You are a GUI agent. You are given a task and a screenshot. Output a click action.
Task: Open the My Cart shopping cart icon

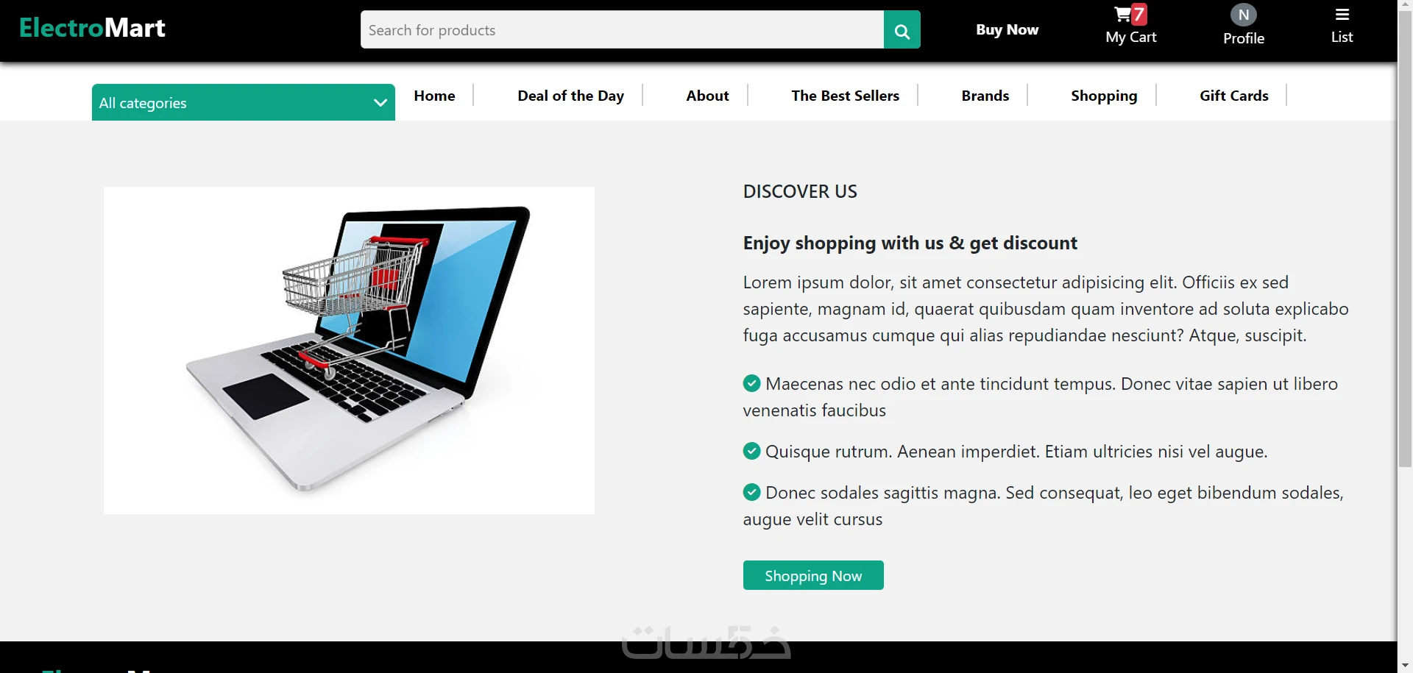(x=1124, y=15)
